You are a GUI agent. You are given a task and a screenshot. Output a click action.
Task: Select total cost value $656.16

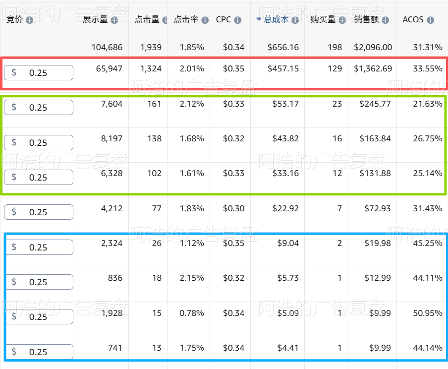[283, 47]
